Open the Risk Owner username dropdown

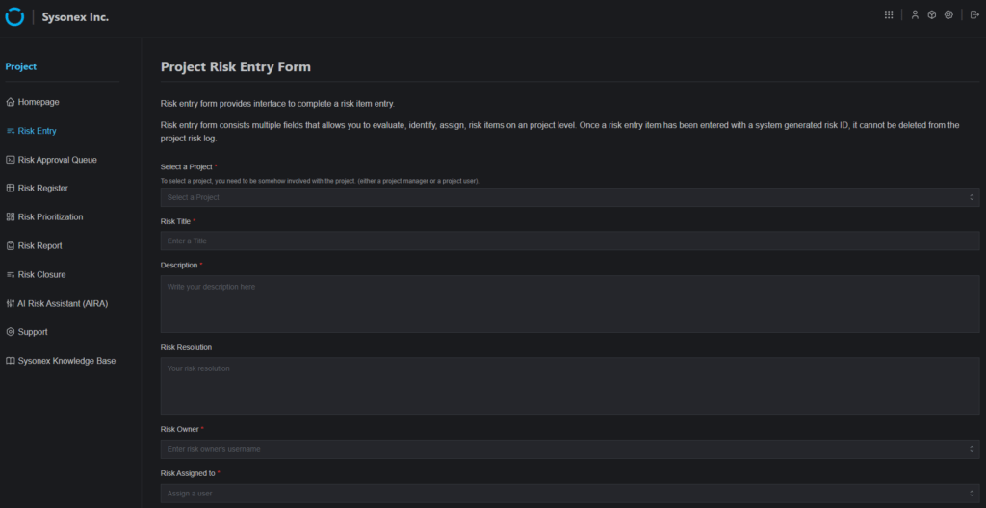click(569, 449)
